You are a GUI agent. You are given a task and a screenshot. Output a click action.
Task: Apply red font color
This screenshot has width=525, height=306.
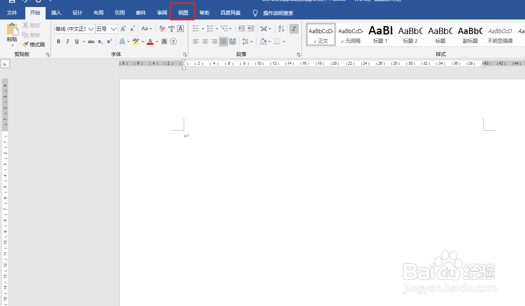pyautogui.click(x=150, y=41)
